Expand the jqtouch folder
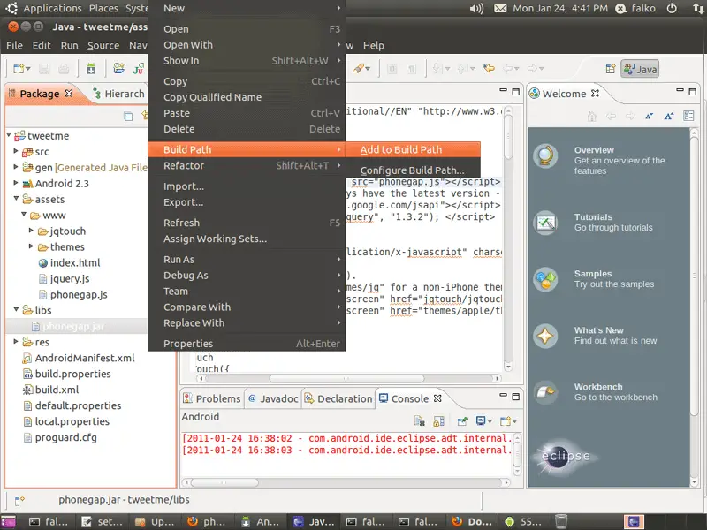 tap(31, 231)
